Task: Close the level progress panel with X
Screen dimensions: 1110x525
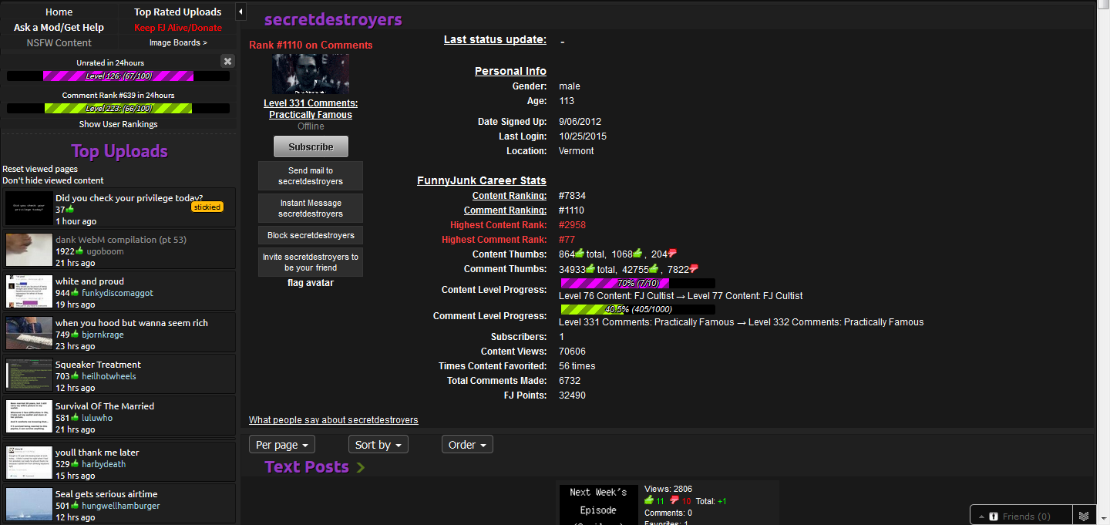Action: pyautogui.click(x=227, y=61)
